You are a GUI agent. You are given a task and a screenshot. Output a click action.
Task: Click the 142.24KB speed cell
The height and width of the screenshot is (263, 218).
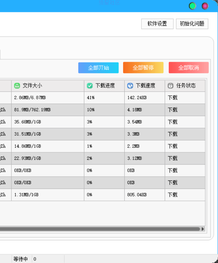point(145,98)
